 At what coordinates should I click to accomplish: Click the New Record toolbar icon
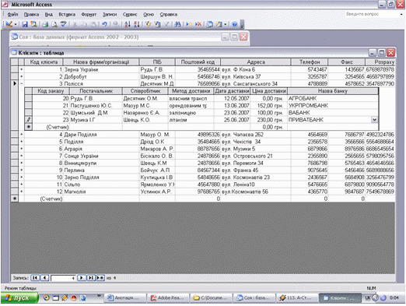[189, 24]
